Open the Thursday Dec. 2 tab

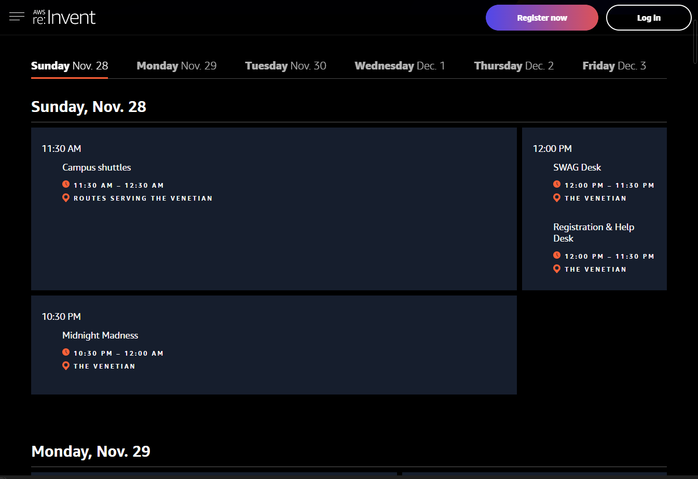tap(514, 66)
